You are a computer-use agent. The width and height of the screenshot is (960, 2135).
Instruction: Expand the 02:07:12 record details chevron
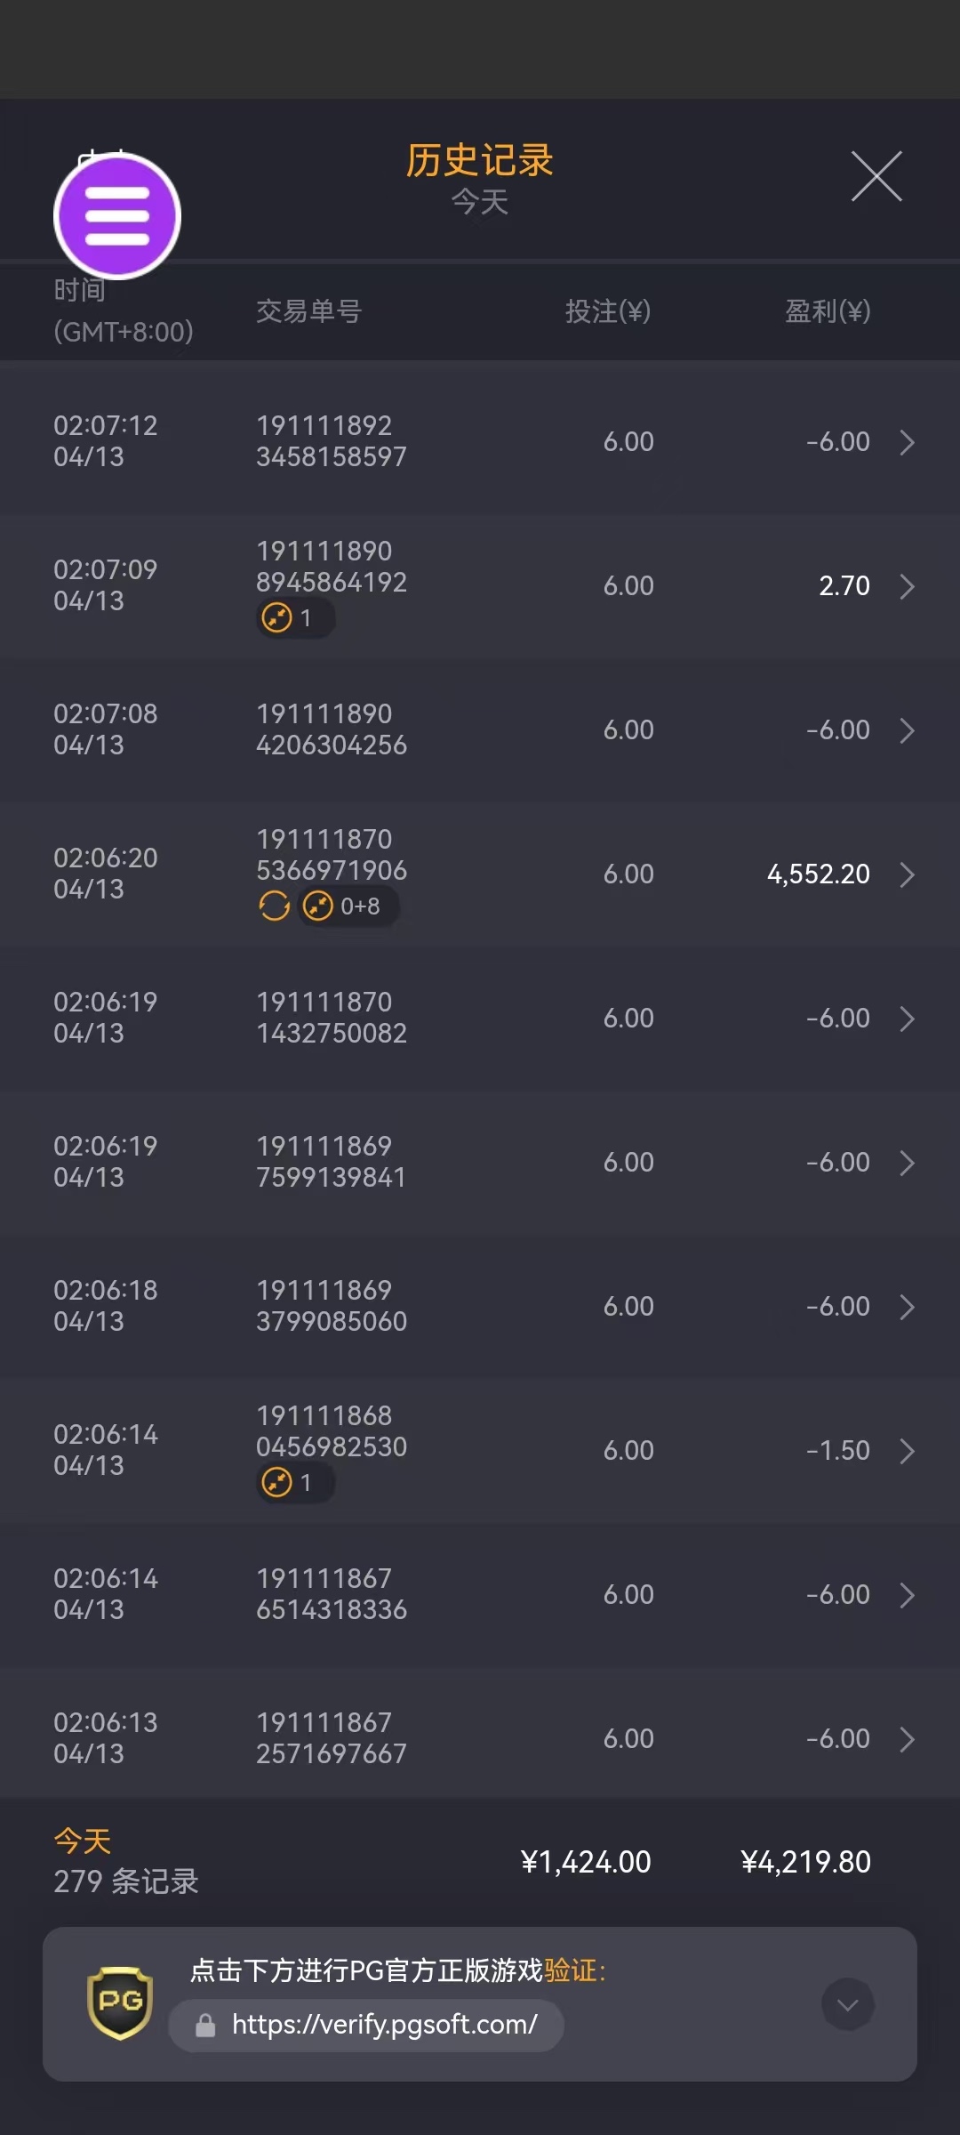coord(907,442)
